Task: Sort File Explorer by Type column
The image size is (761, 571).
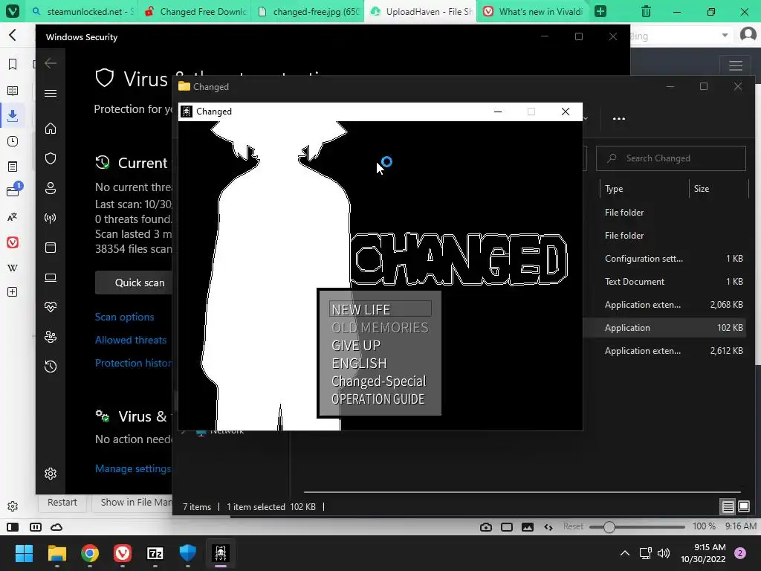Action: click(613, 189)
